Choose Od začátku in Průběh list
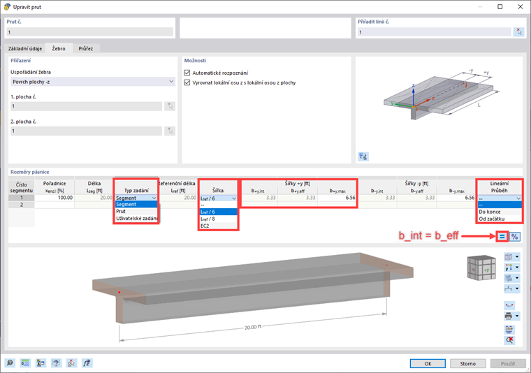The height and width of the screenshot is (373, 531). [500, 219]
